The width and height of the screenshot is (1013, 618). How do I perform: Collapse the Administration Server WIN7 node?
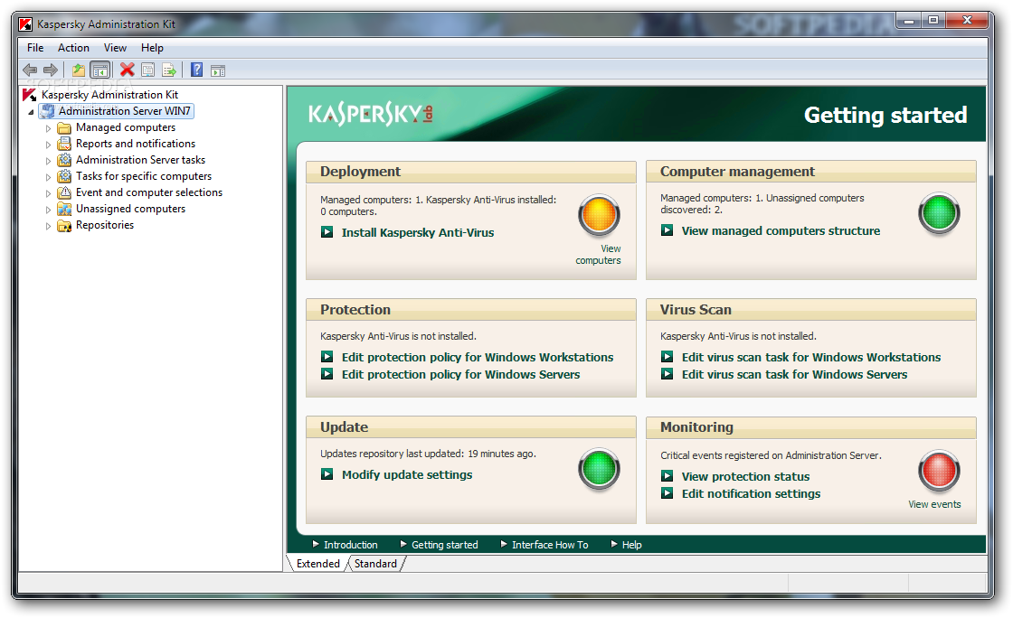click(x=31, y=112)
